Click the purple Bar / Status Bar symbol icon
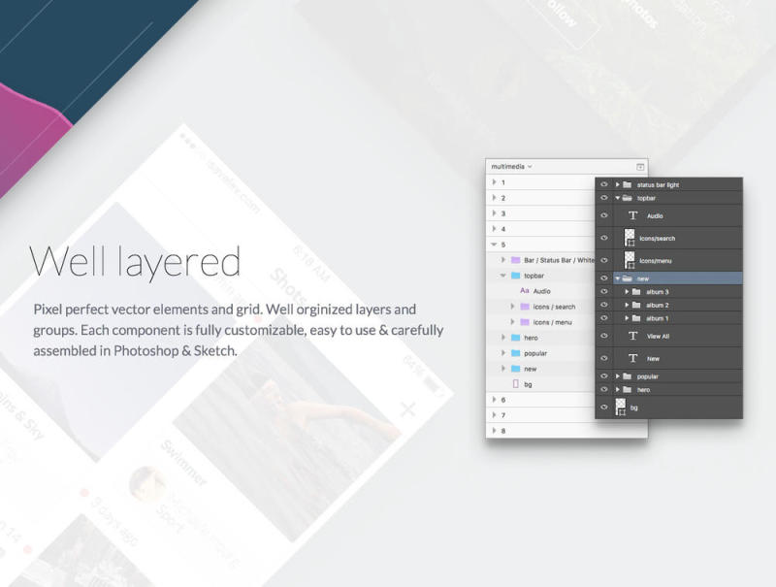776x587 pixels. tap(515, 260)
